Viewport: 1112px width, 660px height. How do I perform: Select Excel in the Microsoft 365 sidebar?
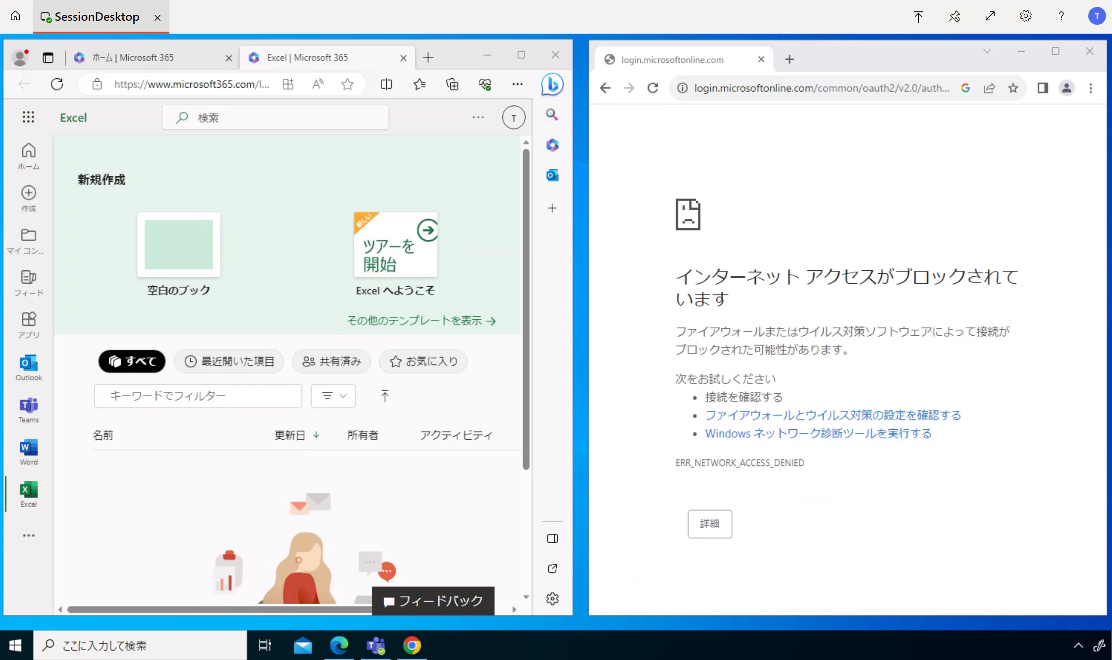click(28, 494)
